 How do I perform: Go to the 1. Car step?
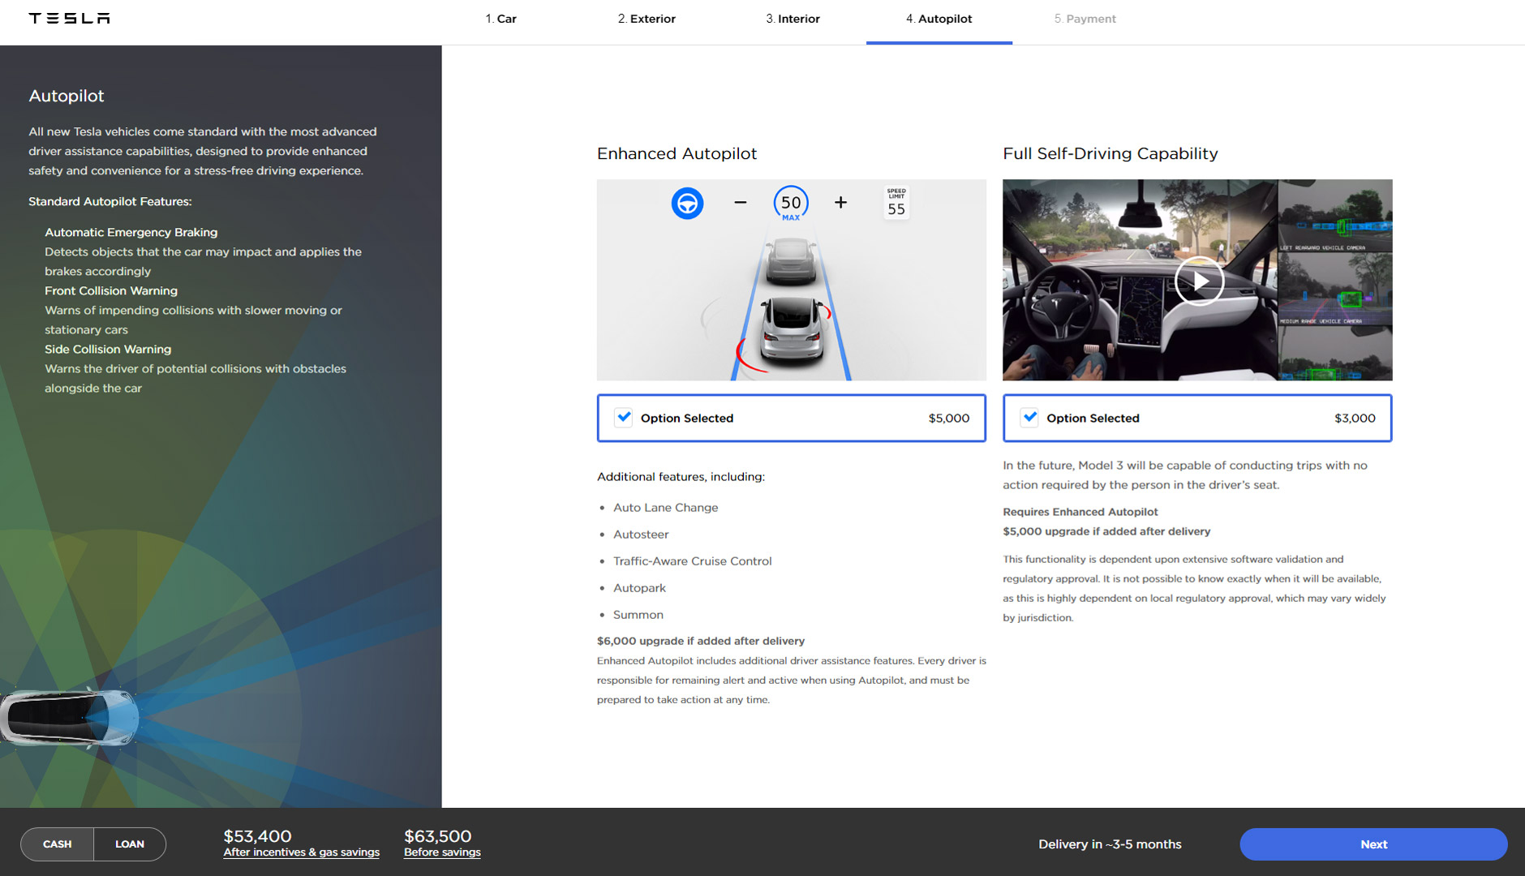500,19
